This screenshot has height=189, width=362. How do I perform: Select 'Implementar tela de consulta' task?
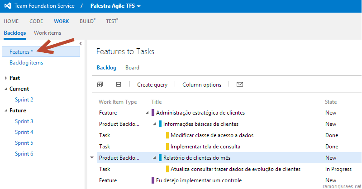205,147
